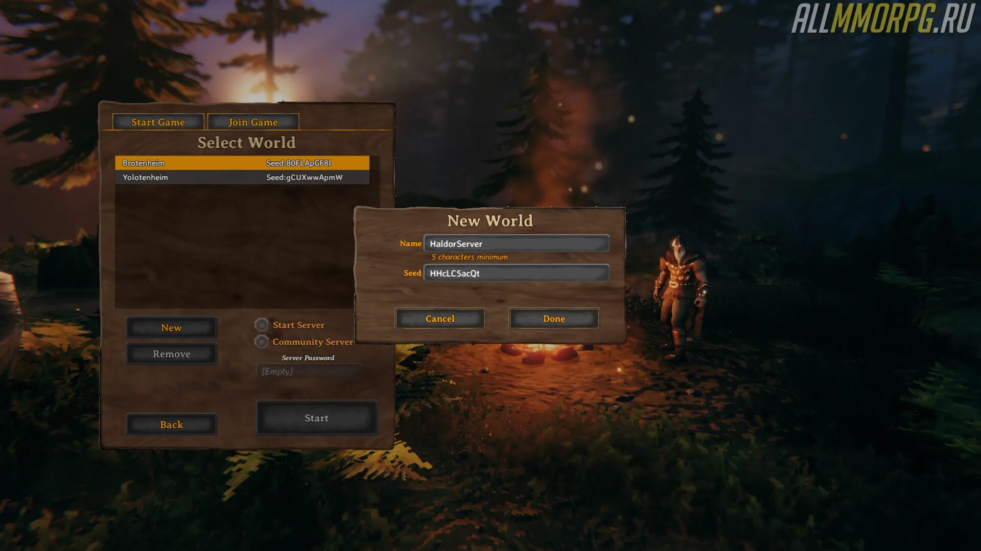Click the Seed input field

coord(516,272)
